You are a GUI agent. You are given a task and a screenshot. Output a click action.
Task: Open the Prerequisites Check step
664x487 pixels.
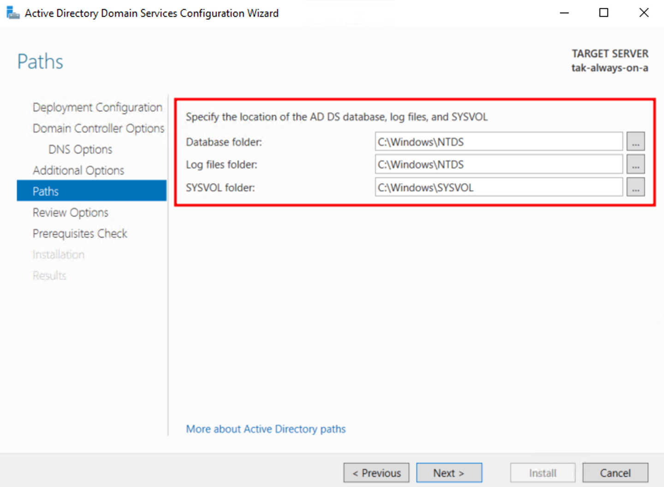coord(80,233)
